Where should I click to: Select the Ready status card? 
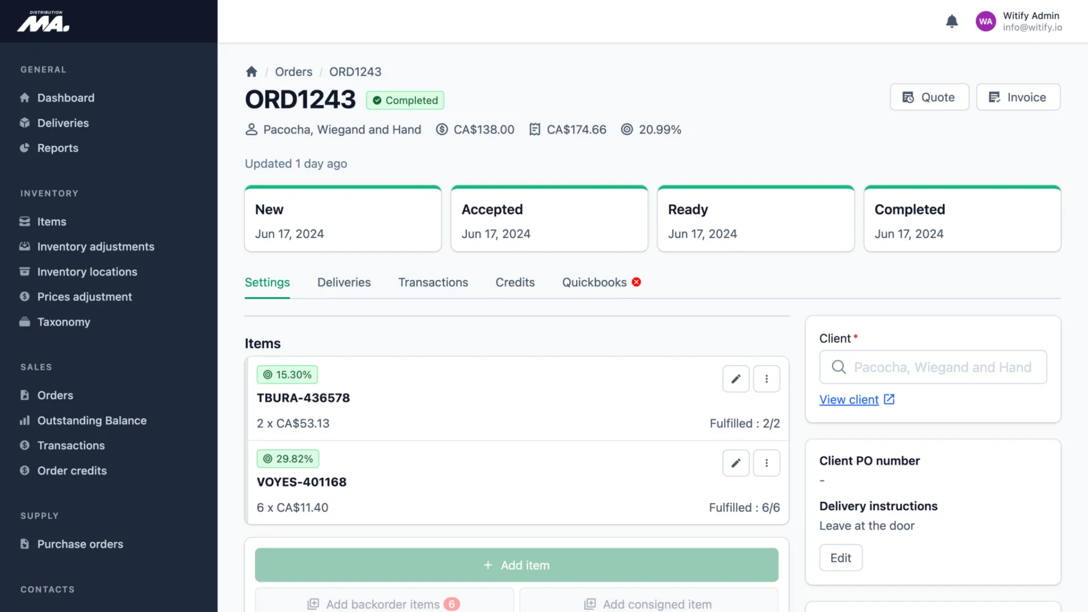click(756, 219)
